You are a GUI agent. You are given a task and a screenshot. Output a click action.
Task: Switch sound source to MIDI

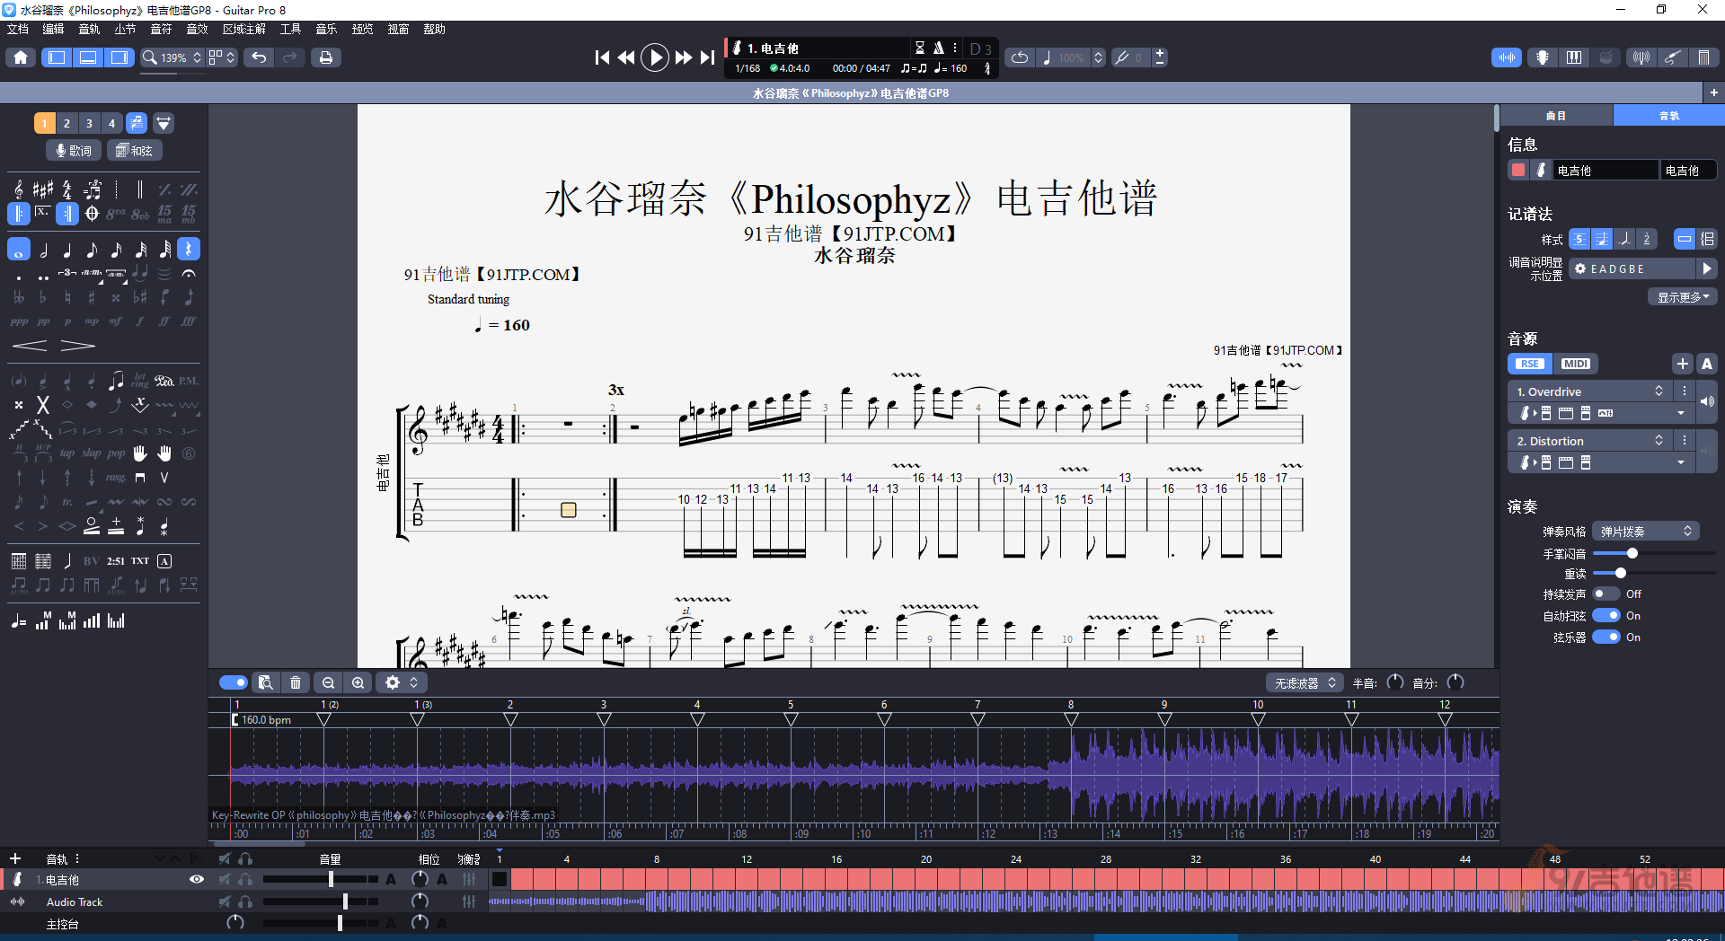(x=1576, y=364)
